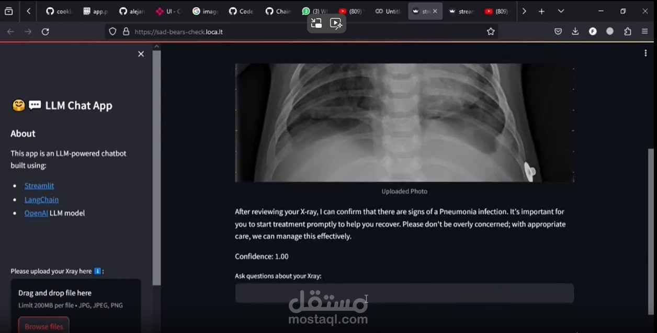The height and width of the screenshot is (333, 657).
Task: Open a new tab with the plus button
Action: tap(541, 11)
